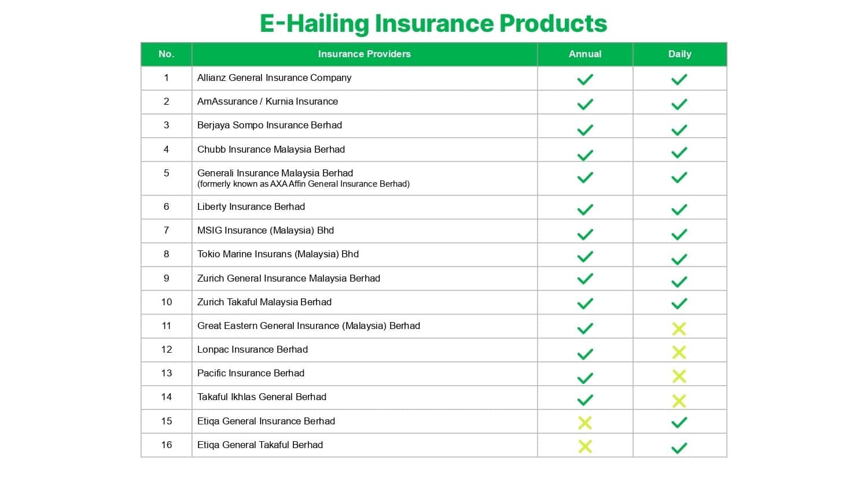This screenshot has height=488, width=868.
Task: Click Pacific Insurance Annual checkmark
Action: (x=585, y=378)
